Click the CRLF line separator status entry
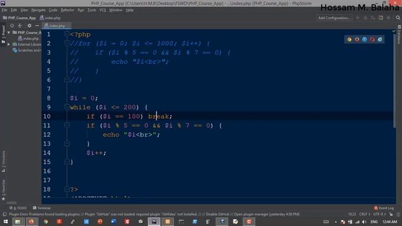 (x=364, y=214)
